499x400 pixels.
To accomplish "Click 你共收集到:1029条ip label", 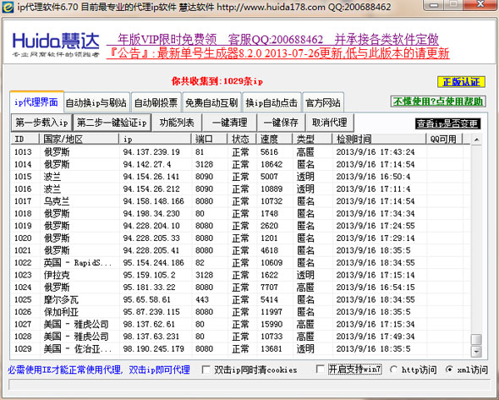I will tap(217, 81).
